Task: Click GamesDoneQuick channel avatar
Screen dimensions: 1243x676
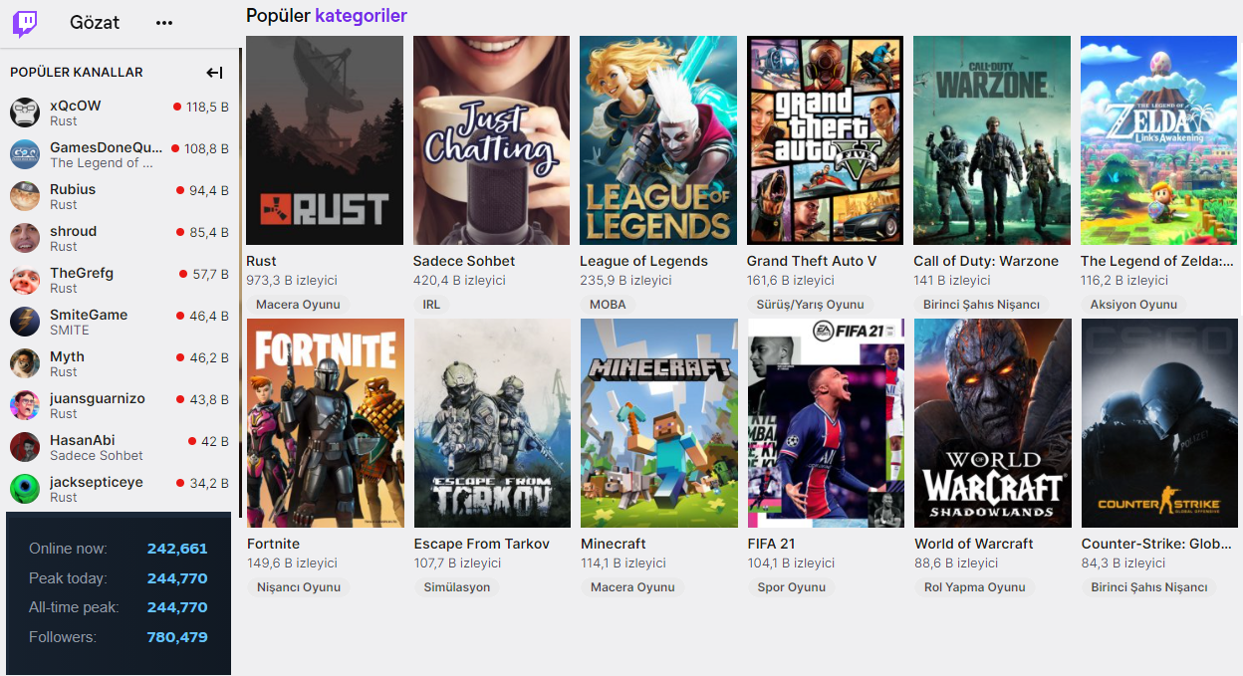Action: click(25, 154)
